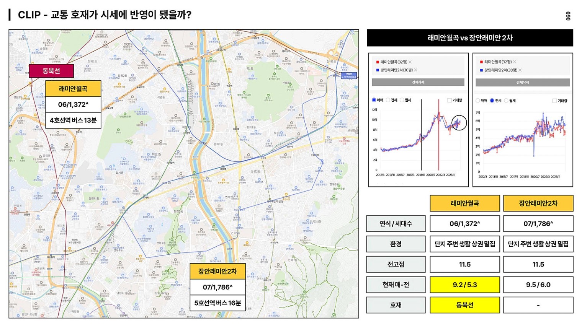Click page number 060 at top right
Image resolution: width=582 pixels, height=327 pixels.
[x=568, y=16]
